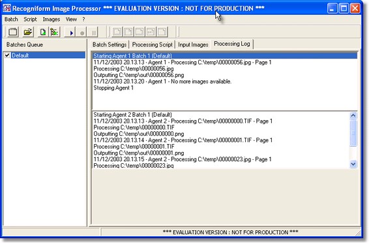Start processing with the blue play button

pos(71,33)
